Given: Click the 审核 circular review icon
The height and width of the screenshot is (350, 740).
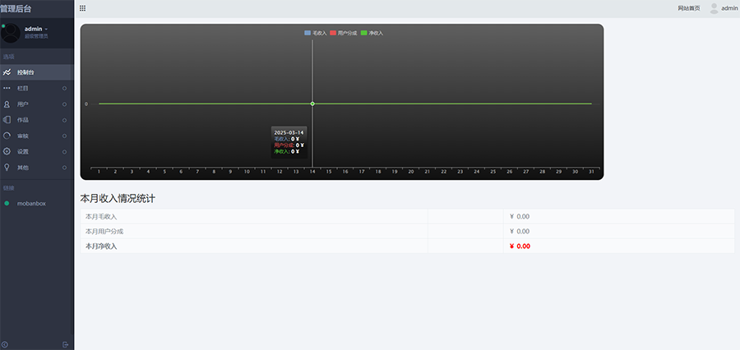Looking at the screenshot, I should 7,136.
